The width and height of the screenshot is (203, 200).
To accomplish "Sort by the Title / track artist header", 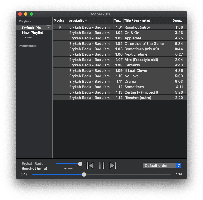I will click(147, 21).
